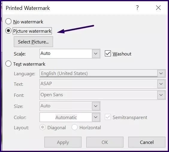Choose the Picture watermark option

8,31
